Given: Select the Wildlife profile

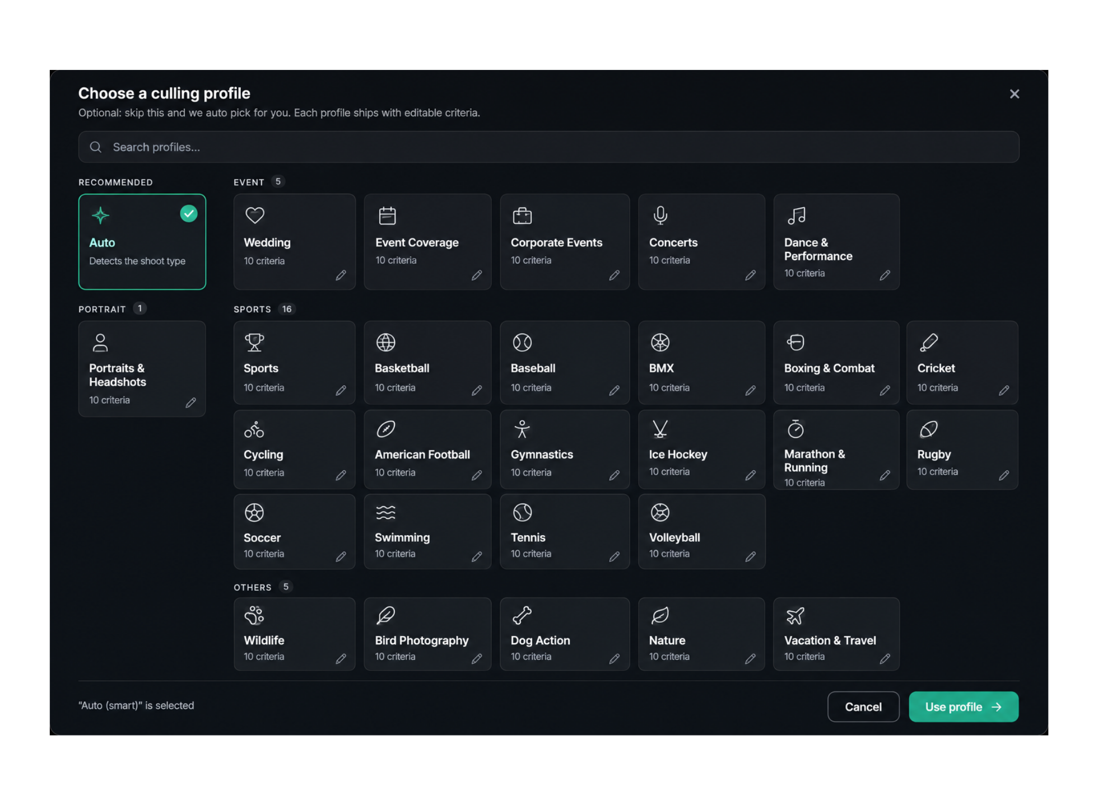Looking at the screenshot, I should click(x=294, y=634).
